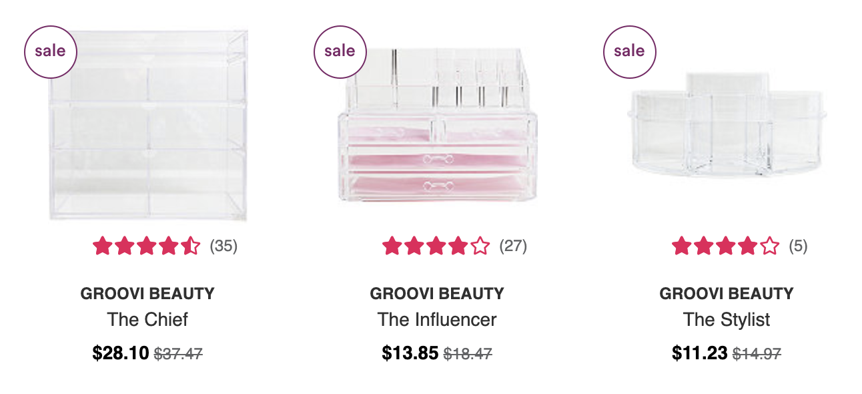The width and height of the screenshot is (862, 394).
Task: Open The Influencer drawer organizer image
Action: (x=438, y=125)
